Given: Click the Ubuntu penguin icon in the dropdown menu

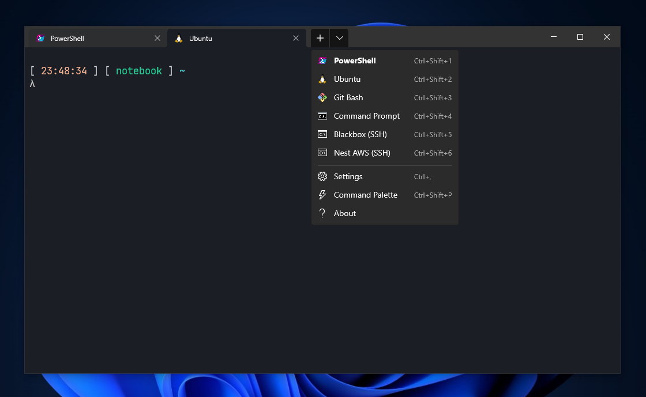Looking at the screenshot, I should [x=322, y=80].
